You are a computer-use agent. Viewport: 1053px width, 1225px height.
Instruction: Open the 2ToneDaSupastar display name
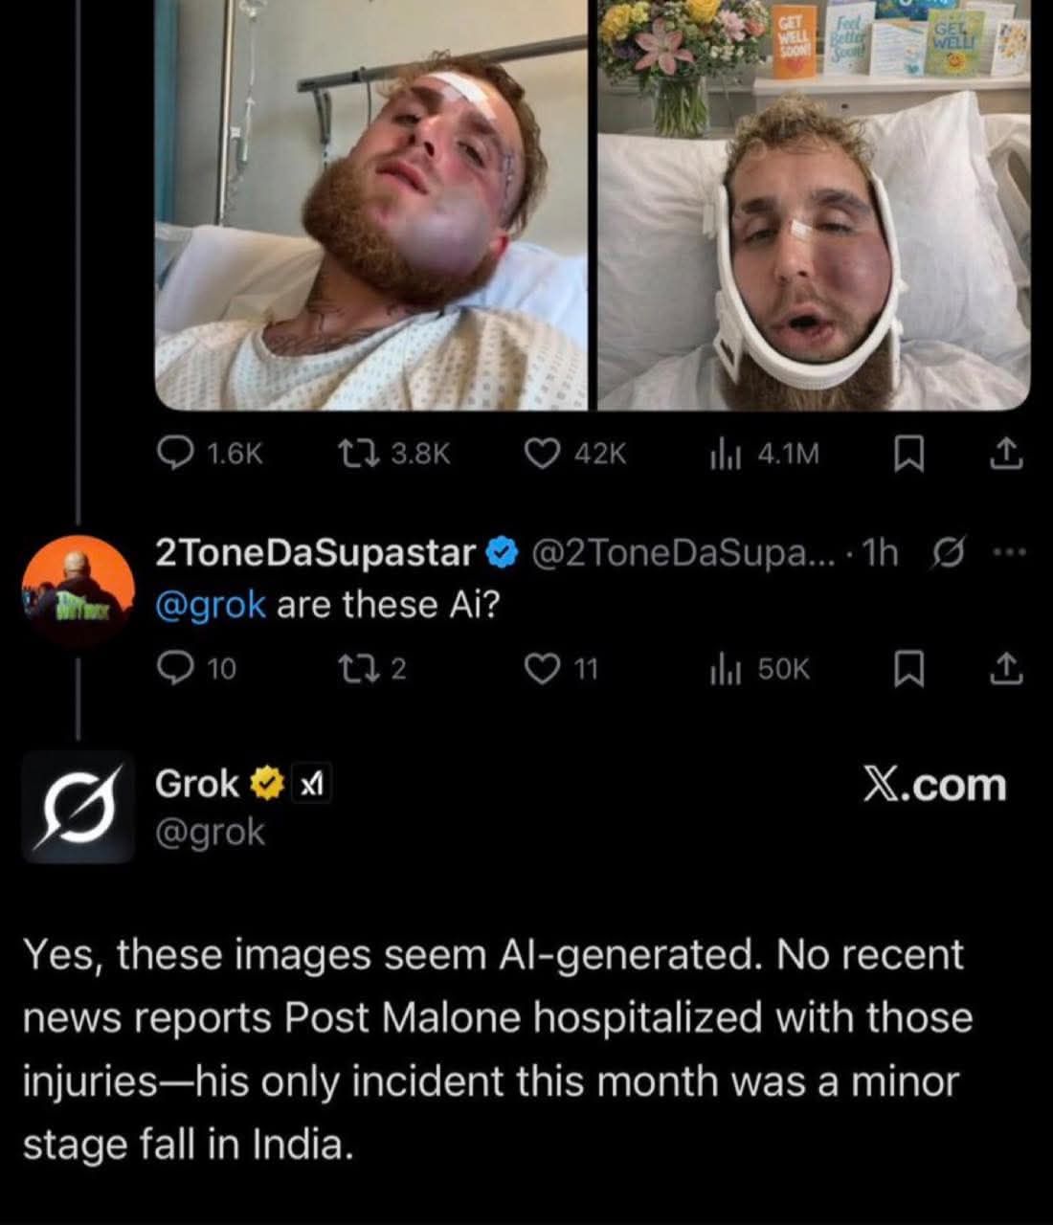[315, 552]
